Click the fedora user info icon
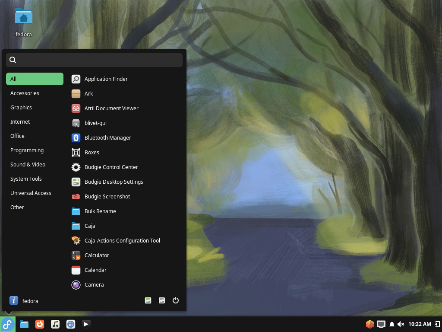The height and width of the screenshot is (332, 442). (14, 301)
